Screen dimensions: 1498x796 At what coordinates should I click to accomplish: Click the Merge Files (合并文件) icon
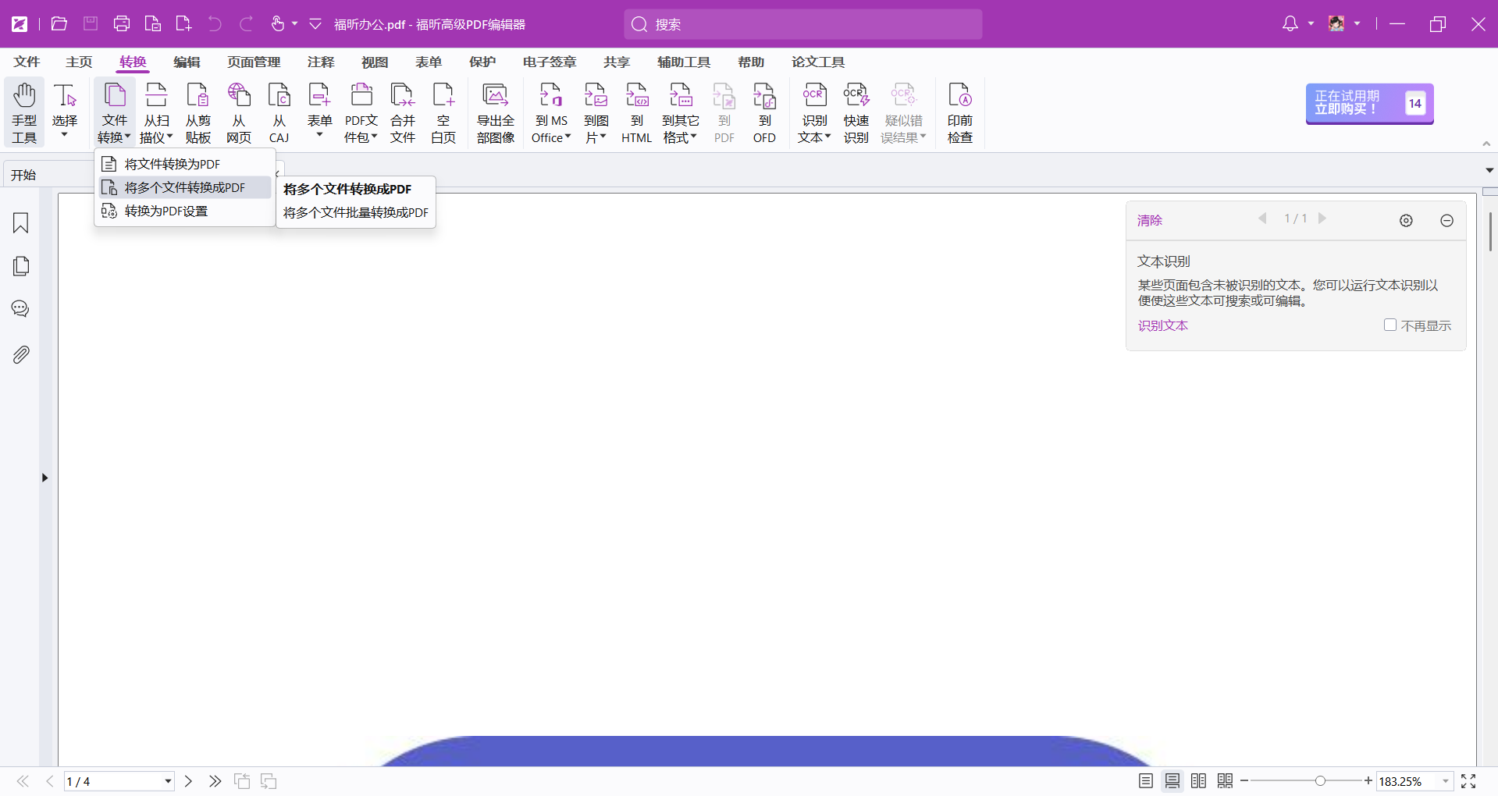click(403, 113)
